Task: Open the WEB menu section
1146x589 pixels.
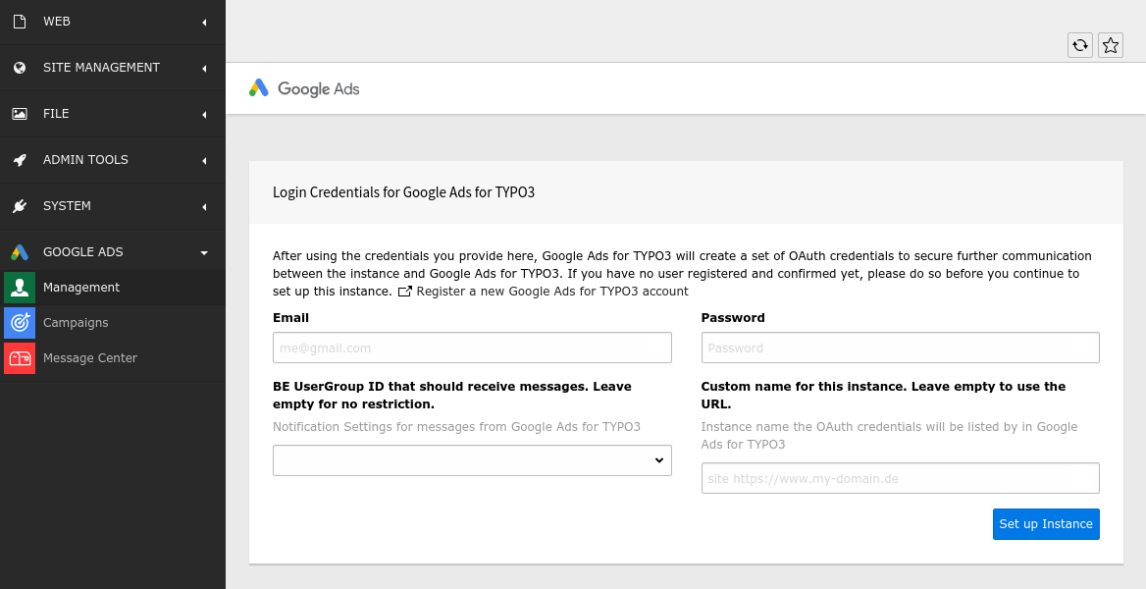Action: (113, 22)
